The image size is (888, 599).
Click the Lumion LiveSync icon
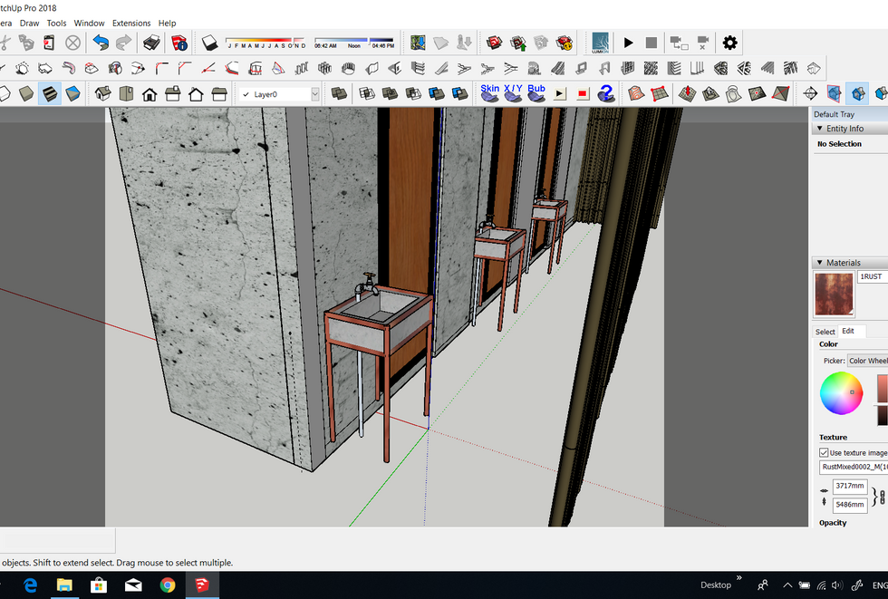[x=600, y=43]
